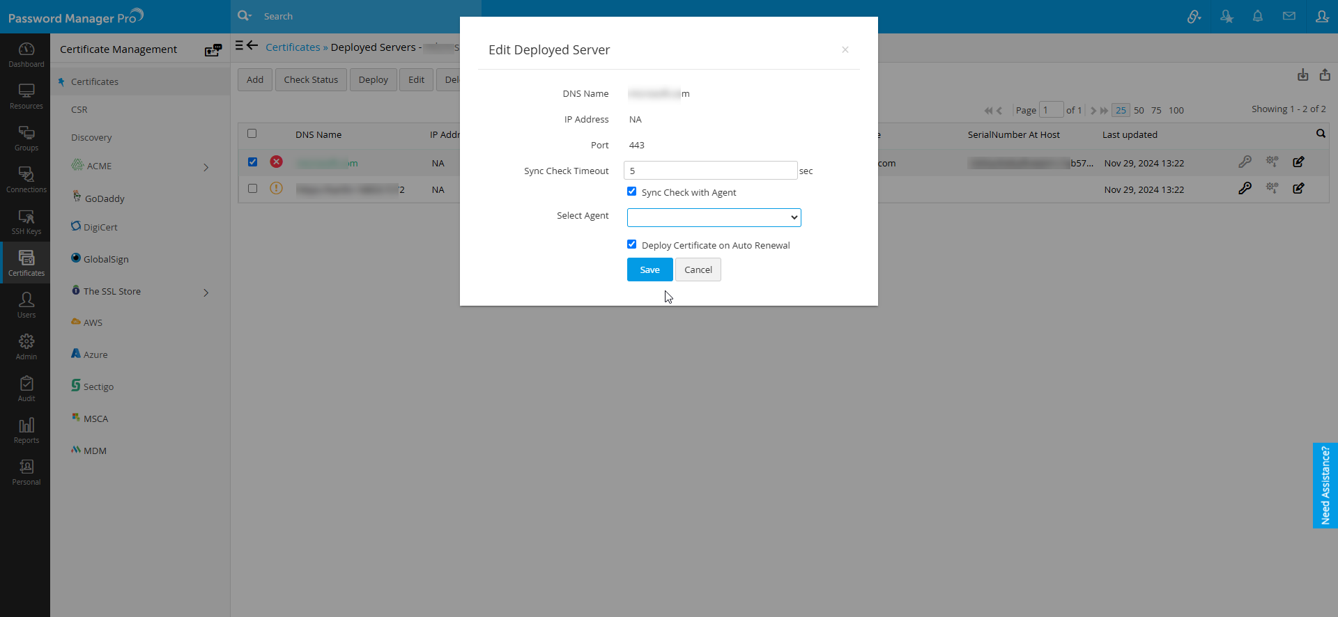Click the gears icon in the first row
1338x617 pixels.
(x=1272, y=162)
